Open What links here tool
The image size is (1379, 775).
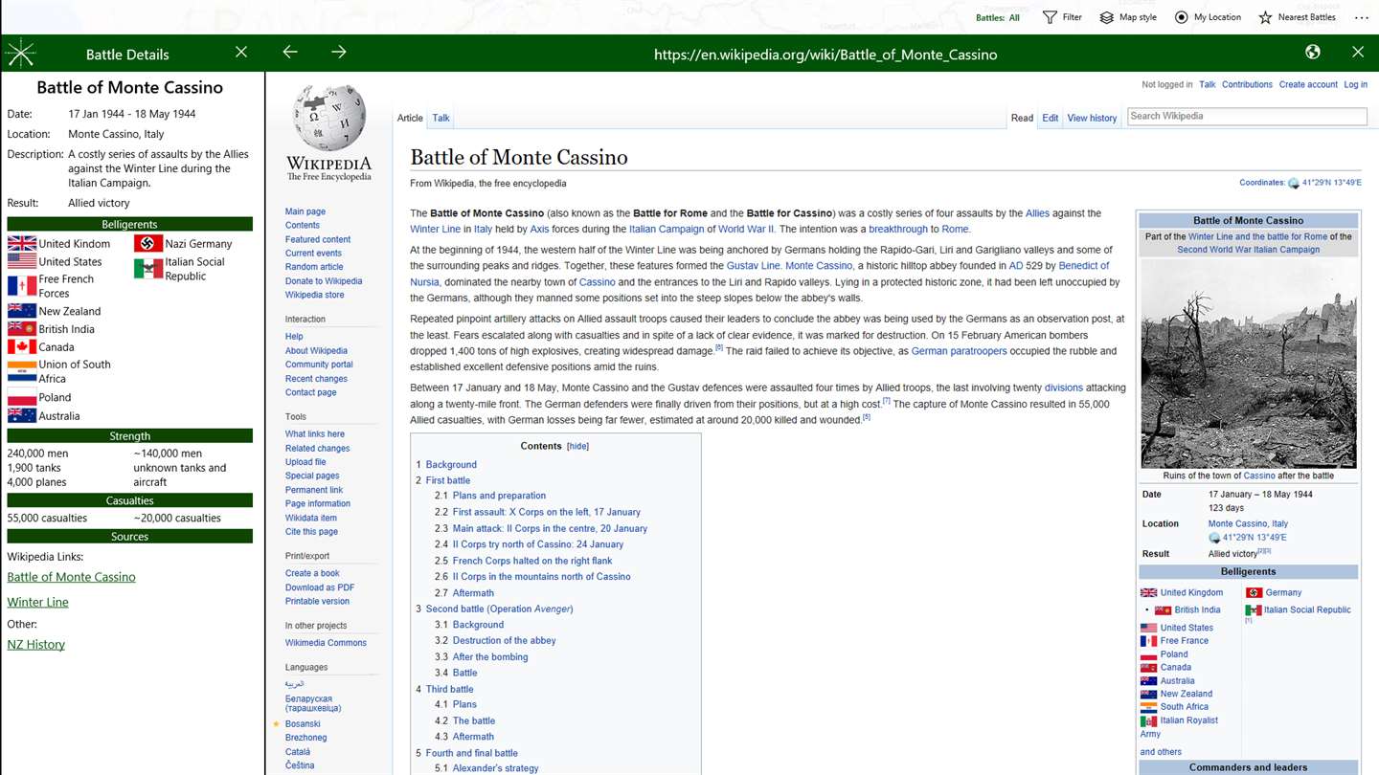point(315,434)
